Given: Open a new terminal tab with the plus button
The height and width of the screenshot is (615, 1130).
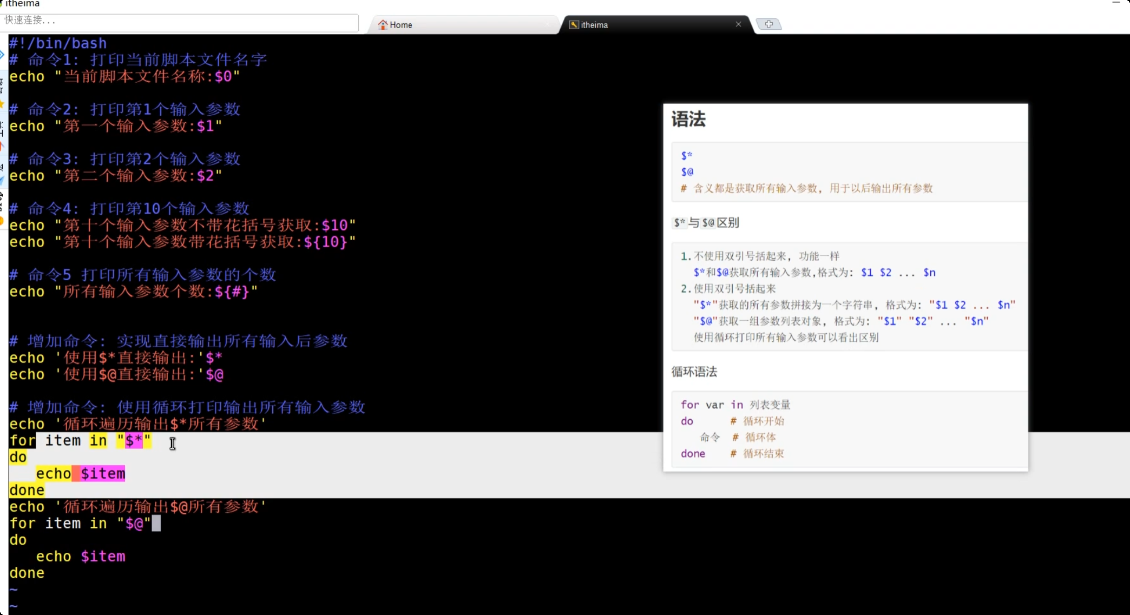Looking at the screenshot, I should point(768,24).
